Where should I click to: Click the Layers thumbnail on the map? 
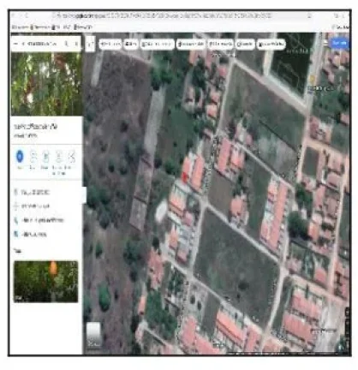point(93,335)
